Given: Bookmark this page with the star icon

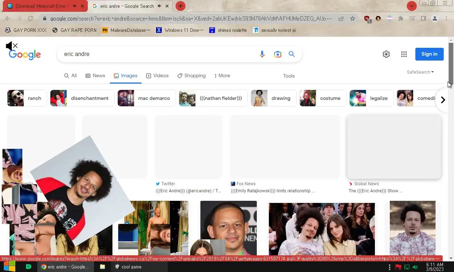Looking at the screenshot, I should 352,18.
